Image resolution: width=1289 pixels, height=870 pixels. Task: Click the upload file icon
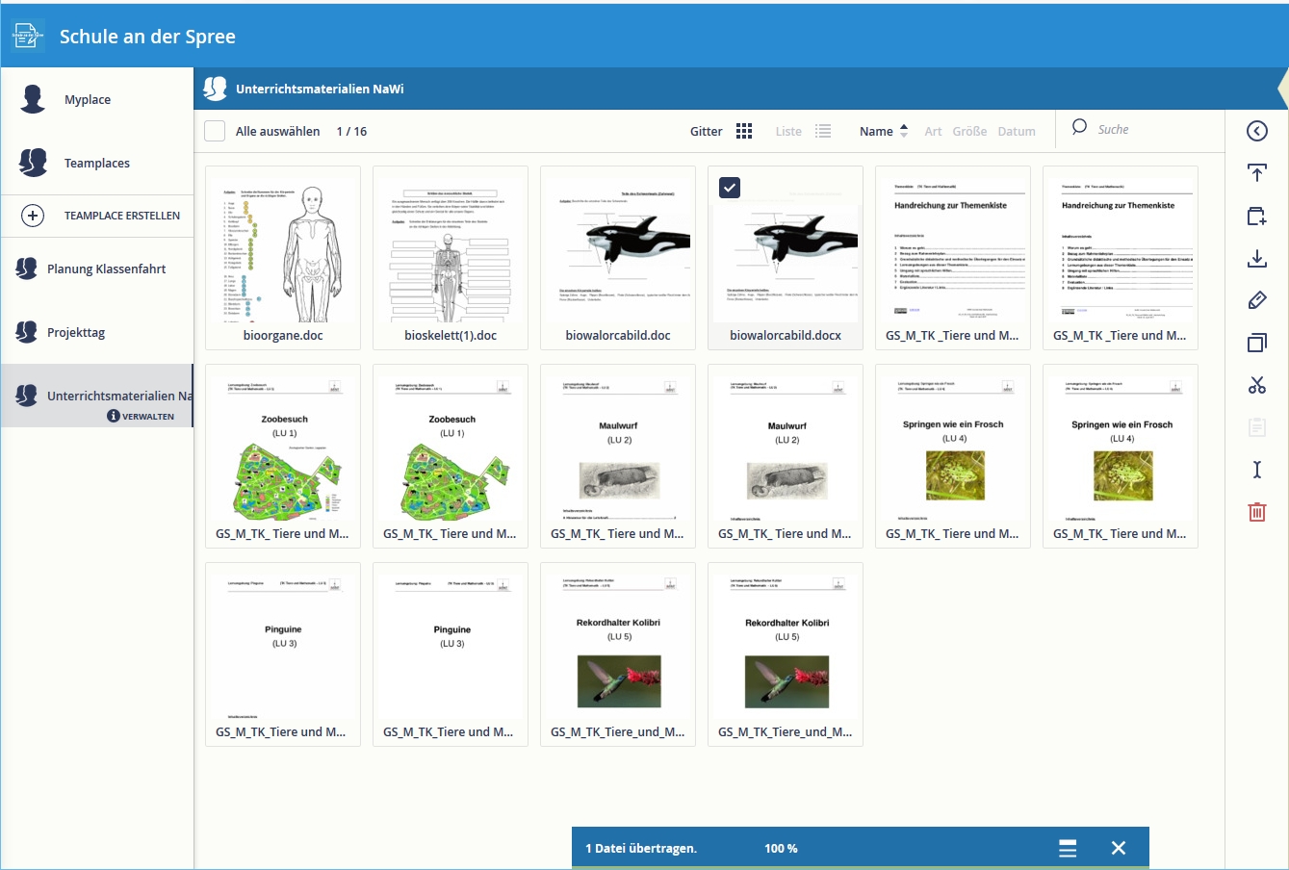(x=1256, y=173)
